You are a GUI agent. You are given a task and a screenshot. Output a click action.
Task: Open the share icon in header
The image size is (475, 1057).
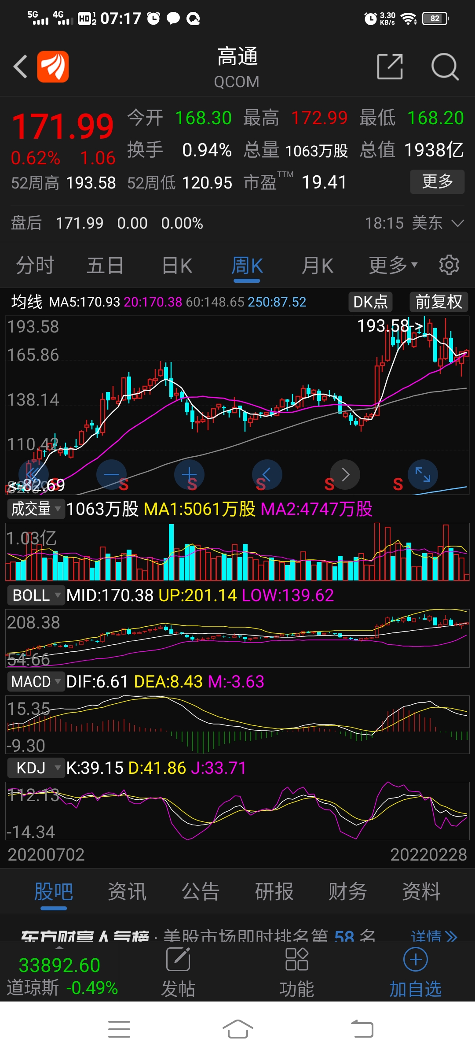390,67
